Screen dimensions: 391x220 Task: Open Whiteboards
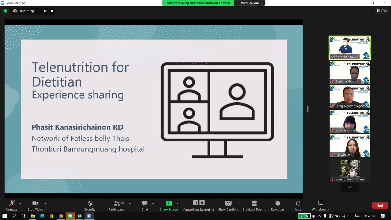(x=321, y=205)
